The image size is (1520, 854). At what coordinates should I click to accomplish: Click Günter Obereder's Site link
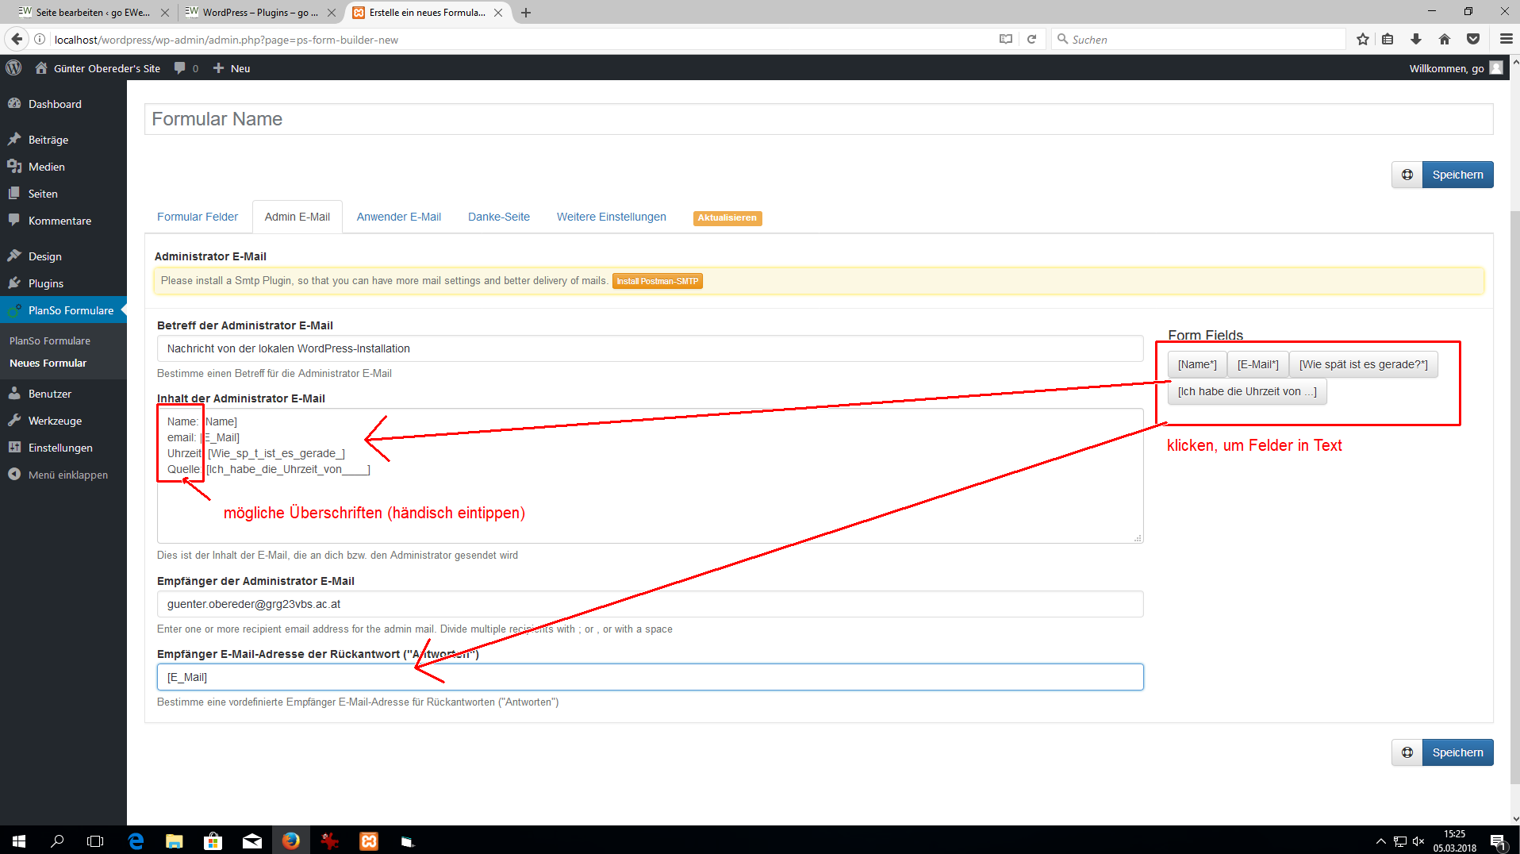point(98,68)
